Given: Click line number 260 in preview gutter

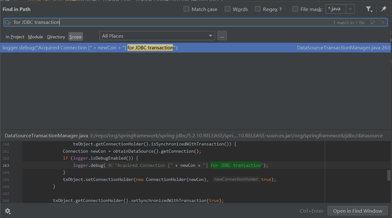Looking at the screenshot, I should click(6, 144).
